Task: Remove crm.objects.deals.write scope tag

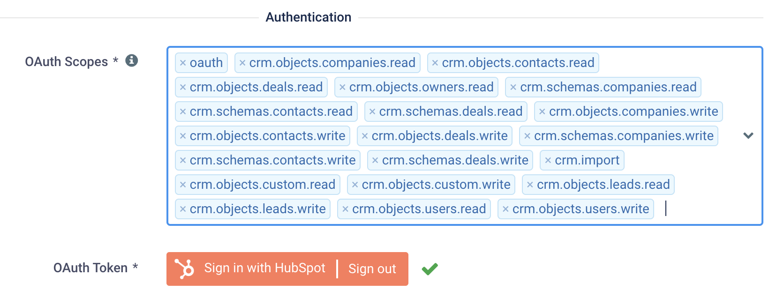Action: click(x=365, y=136)
